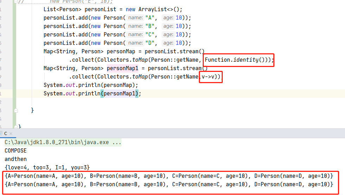
Task: Click the COMPOSE line in console output
Action: (15, 151)
